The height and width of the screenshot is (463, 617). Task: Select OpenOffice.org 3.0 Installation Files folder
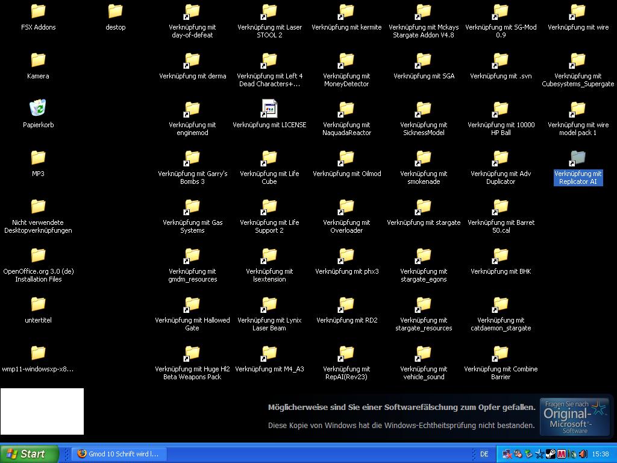(38, 256)
